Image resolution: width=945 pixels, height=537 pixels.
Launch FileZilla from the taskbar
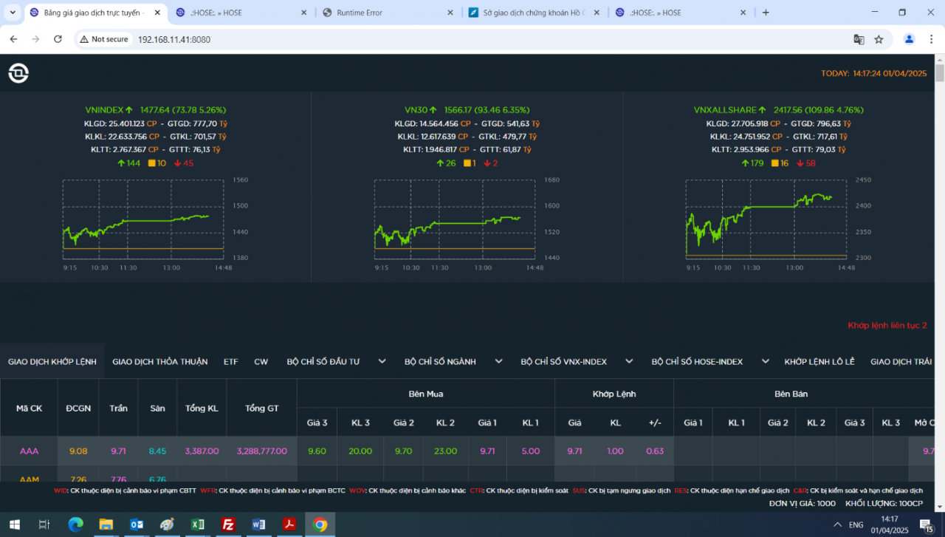click(x=228, y=524)
